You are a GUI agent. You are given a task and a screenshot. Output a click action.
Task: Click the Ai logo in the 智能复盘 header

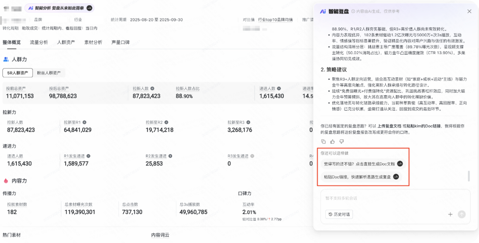pyautogui.click(x=323, y=11)
